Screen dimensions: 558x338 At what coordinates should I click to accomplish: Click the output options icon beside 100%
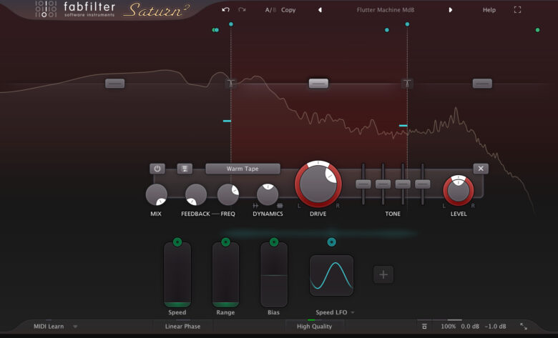(424, 327)
